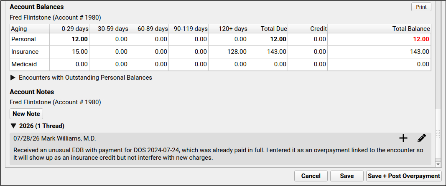
Task: Click the note text about unusual EOB
Action: pyautogui.click(x=219, y=154)
